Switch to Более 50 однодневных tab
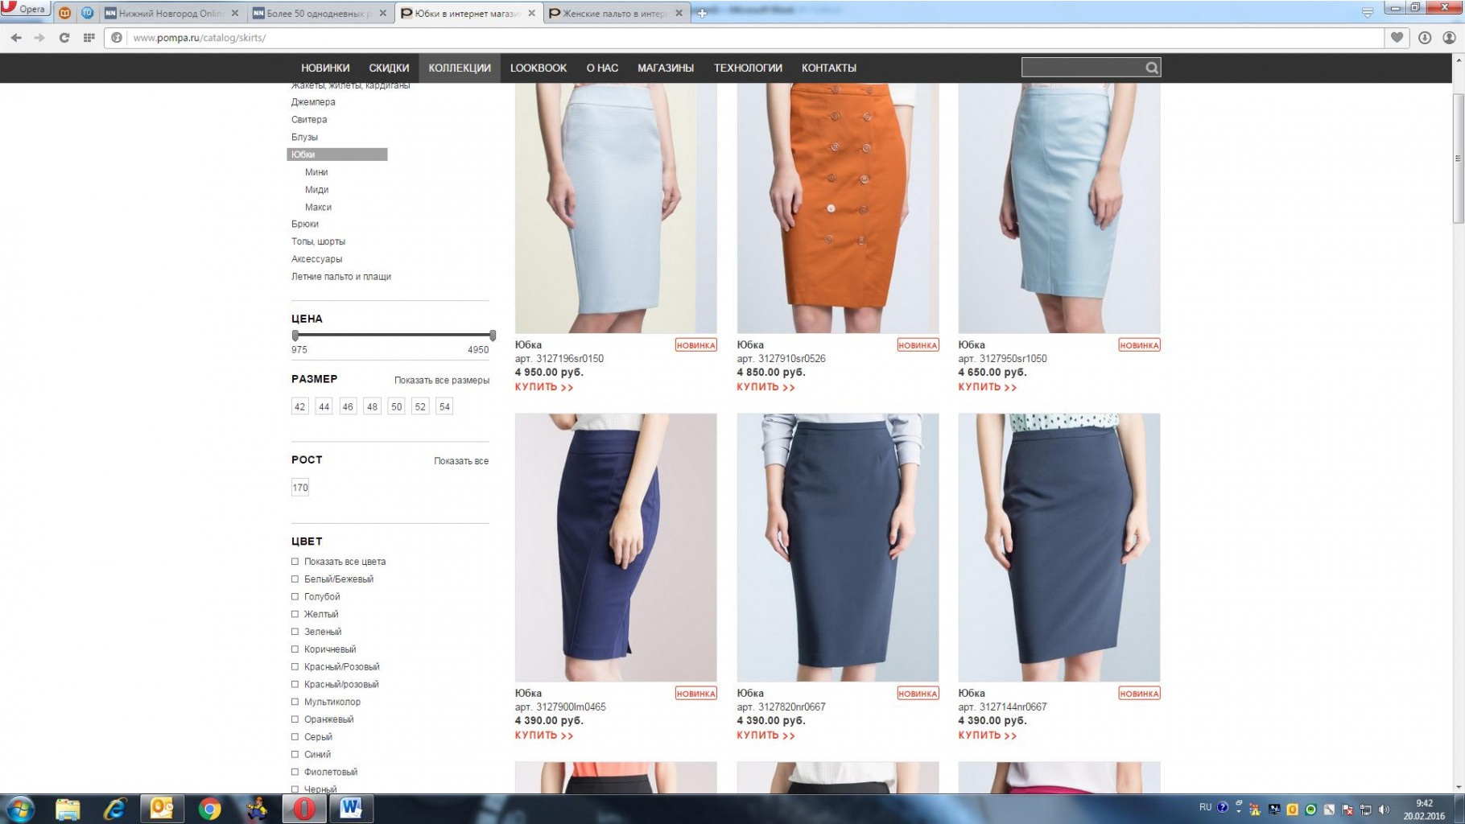This screenshot has width=1465, height=824. 320,13
